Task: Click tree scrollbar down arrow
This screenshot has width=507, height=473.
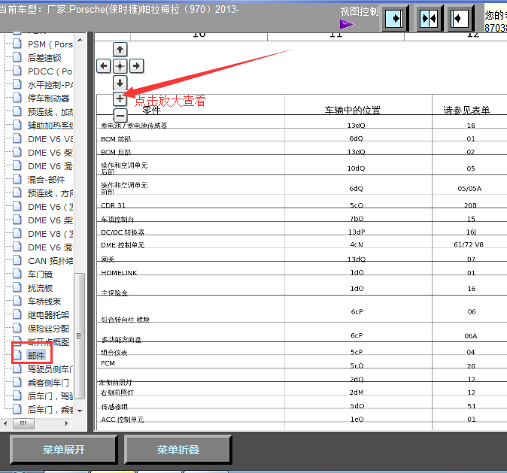Action: point(80,411)
